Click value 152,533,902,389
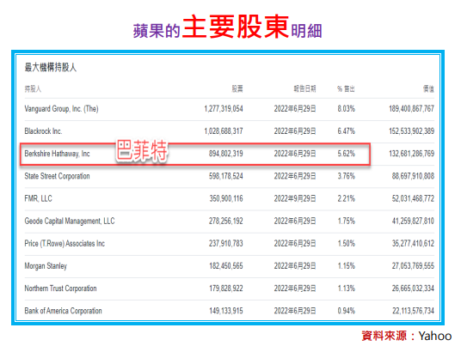Image resolution: width=461 pixels, height=346 pixels. [412, 131]
